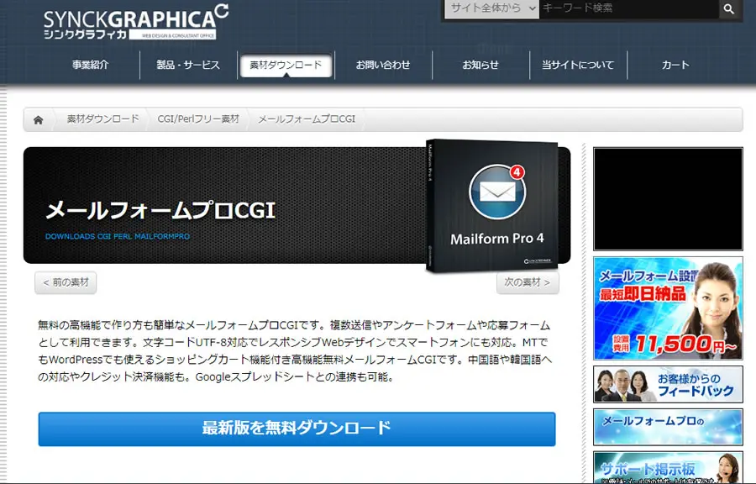Viewport: 756px width, 484px height.
Task: Go to the next item via 次の素材
Action: (x=528, y=282)
